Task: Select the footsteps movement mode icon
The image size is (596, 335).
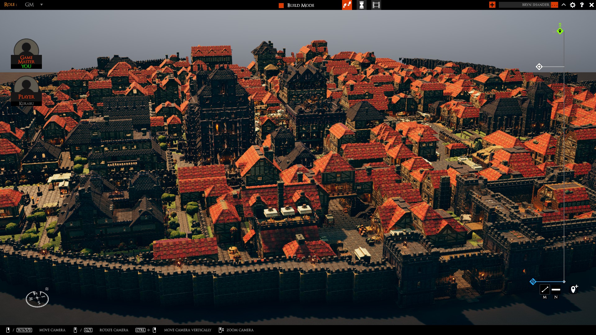Action: (x=347, y=5)
